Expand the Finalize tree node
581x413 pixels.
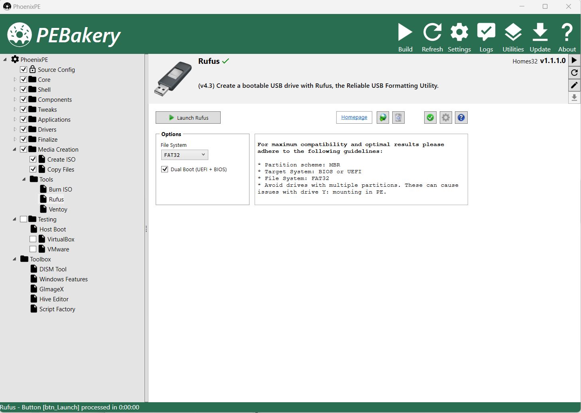tap(15, 139)
